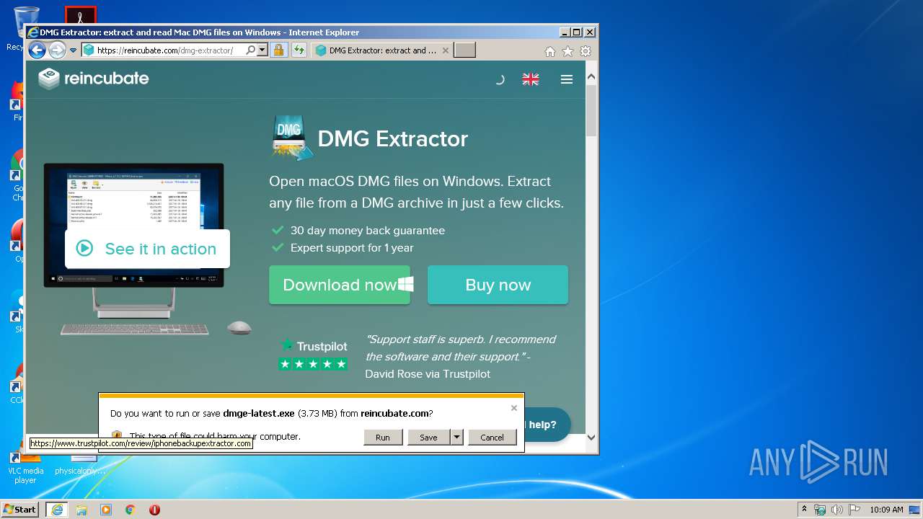The width and height of the screenshot is (923, 519).
Task: Close the DMG Extractor tab
Action: [446, 50]
